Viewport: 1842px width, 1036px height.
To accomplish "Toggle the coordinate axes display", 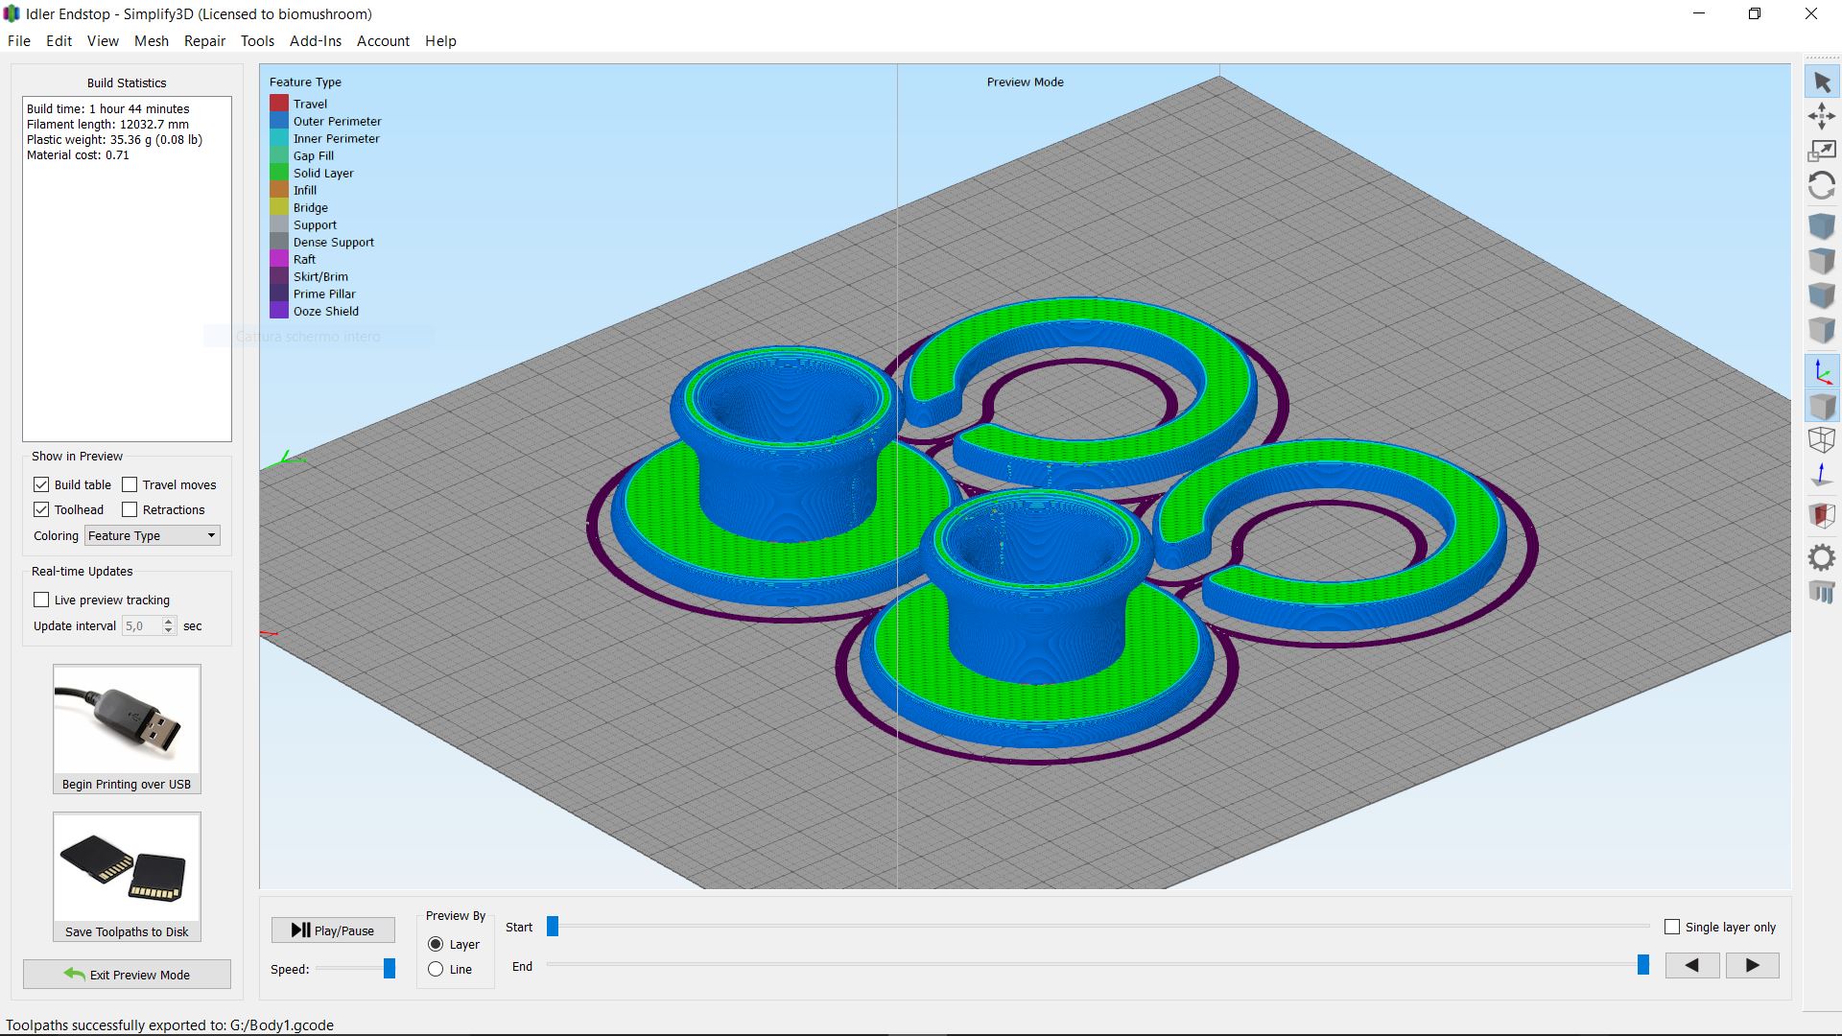I will 1821,371.
